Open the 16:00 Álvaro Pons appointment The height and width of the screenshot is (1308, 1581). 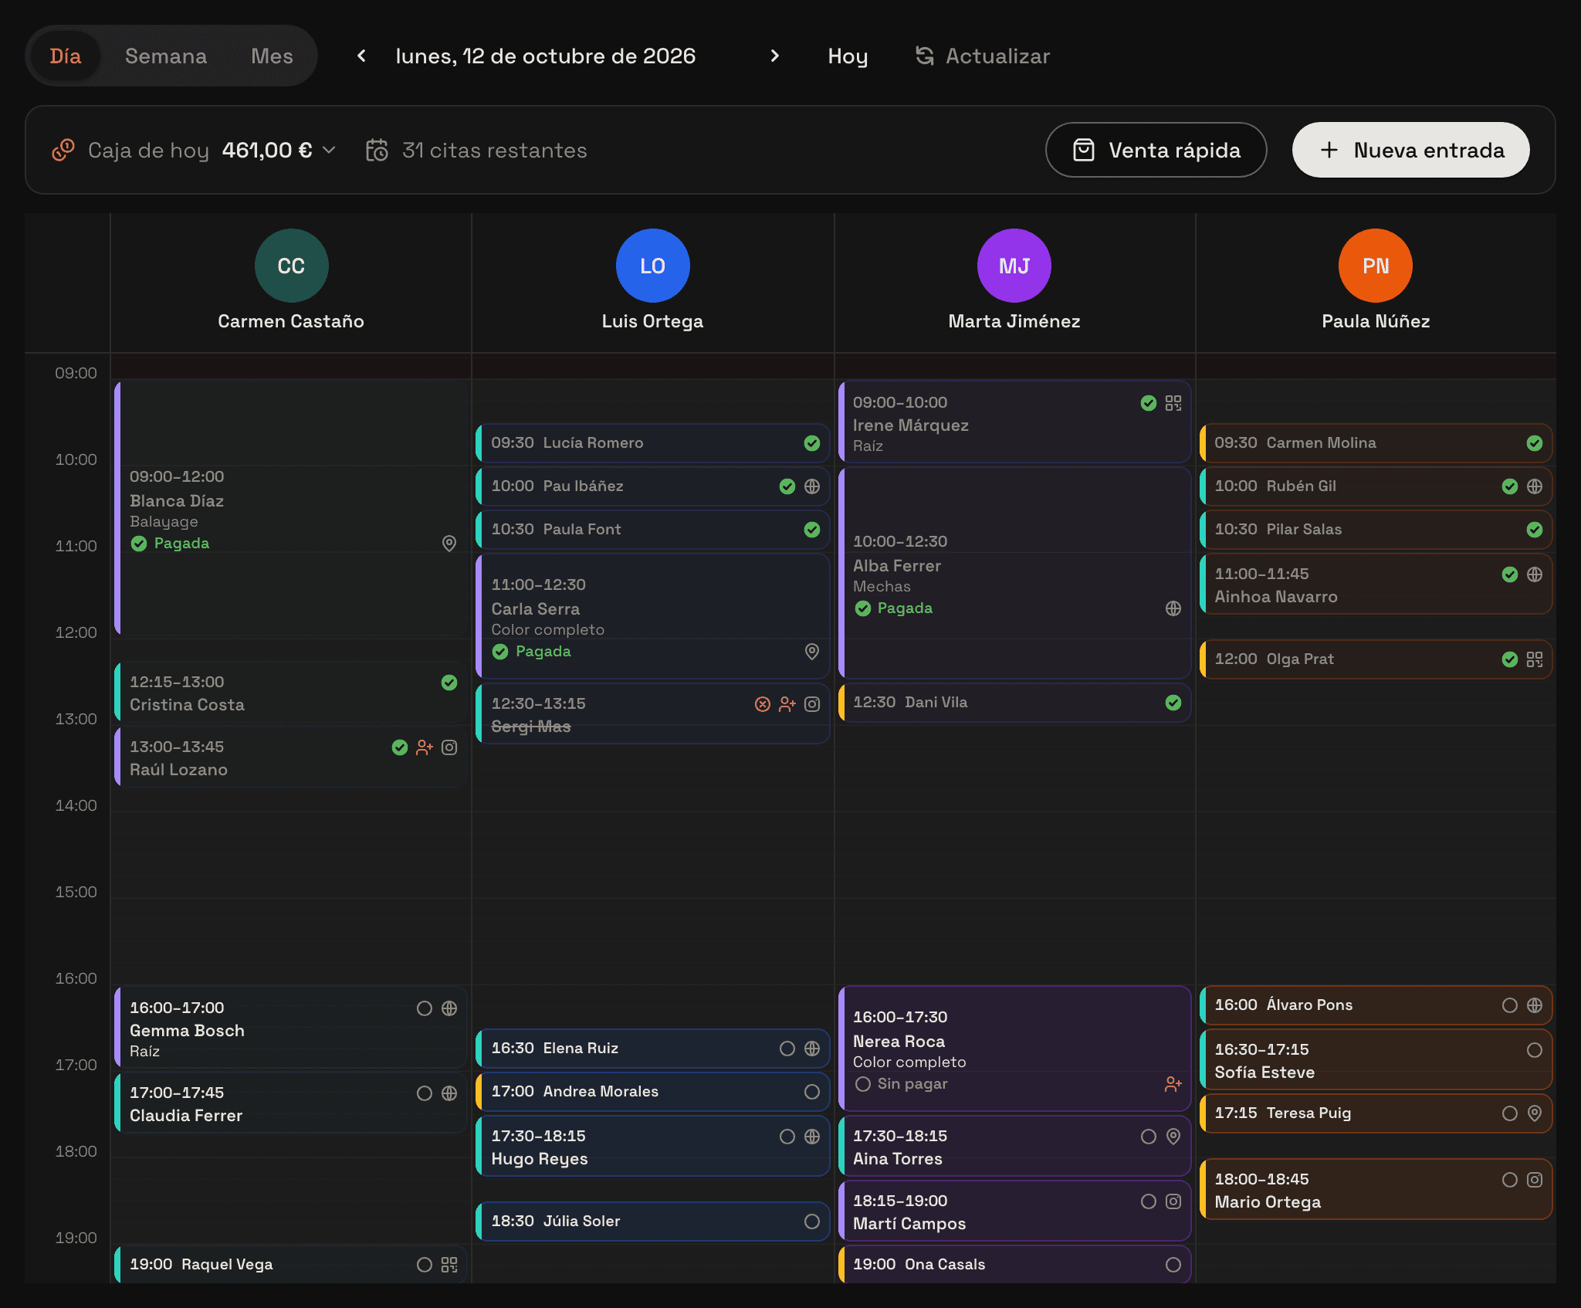click(1376, 1005)
